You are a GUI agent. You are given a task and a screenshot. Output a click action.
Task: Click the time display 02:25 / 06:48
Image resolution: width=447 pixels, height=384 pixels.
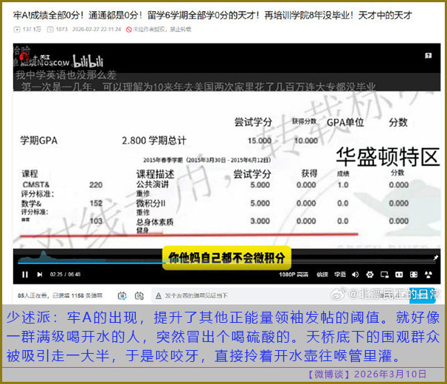(66, 274)
